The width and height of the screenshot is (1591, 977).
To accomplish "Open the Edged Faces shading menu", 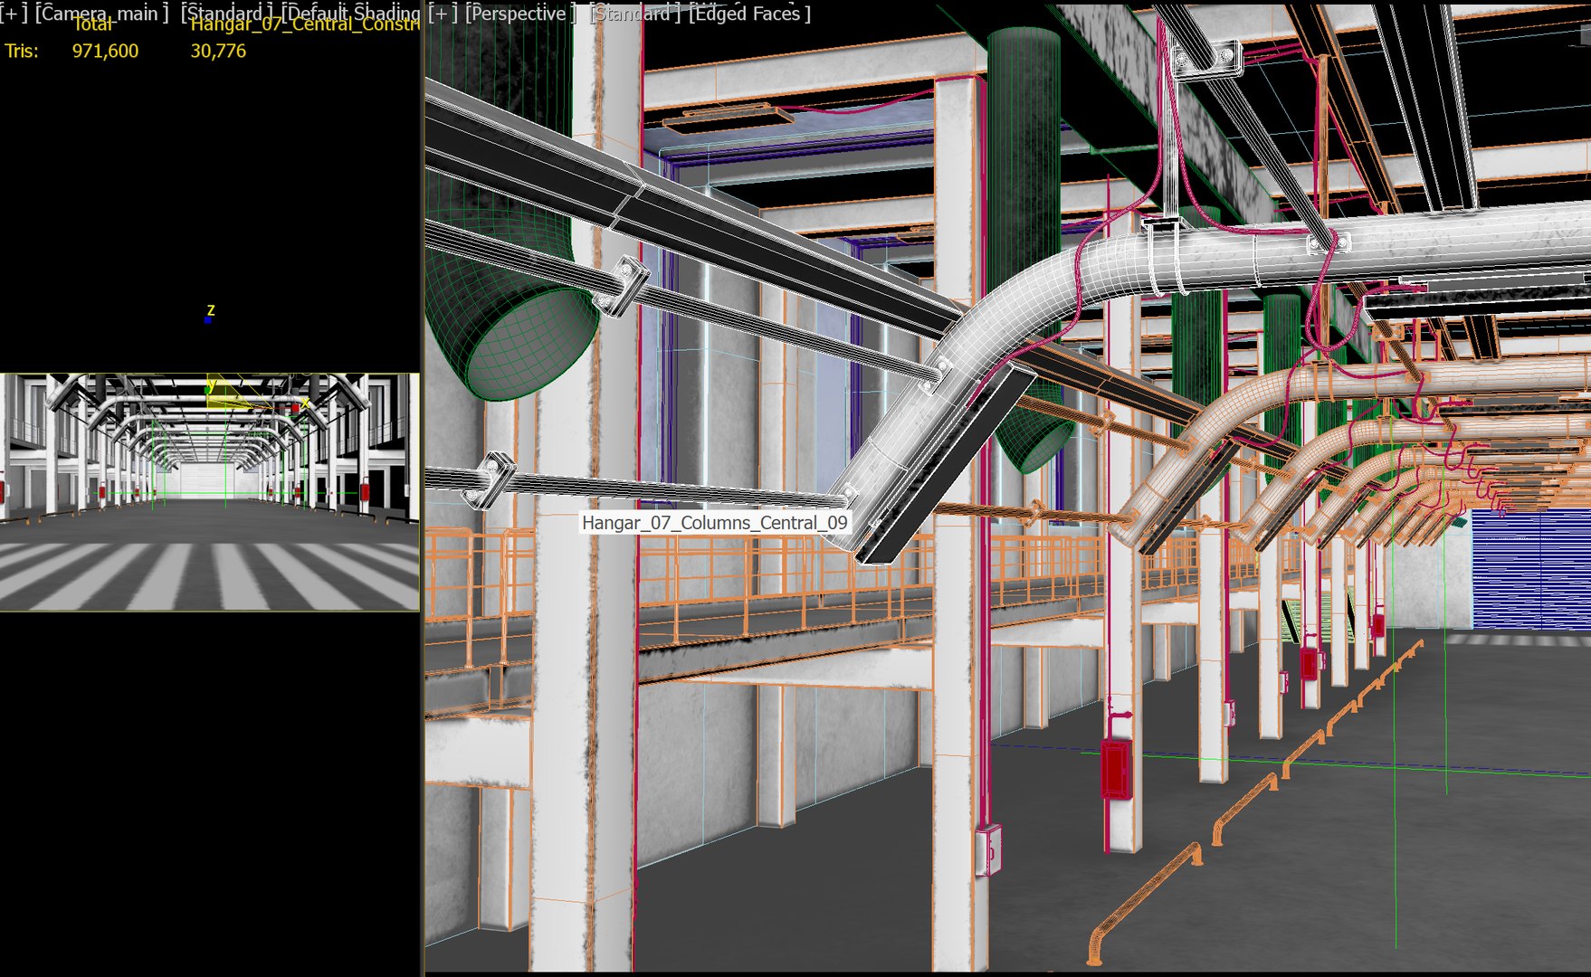I will coord(750,14).
